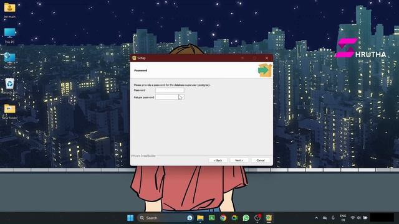Switch to the Setup installer taskbar icon

pyautogui.click(x=269, y=218)
